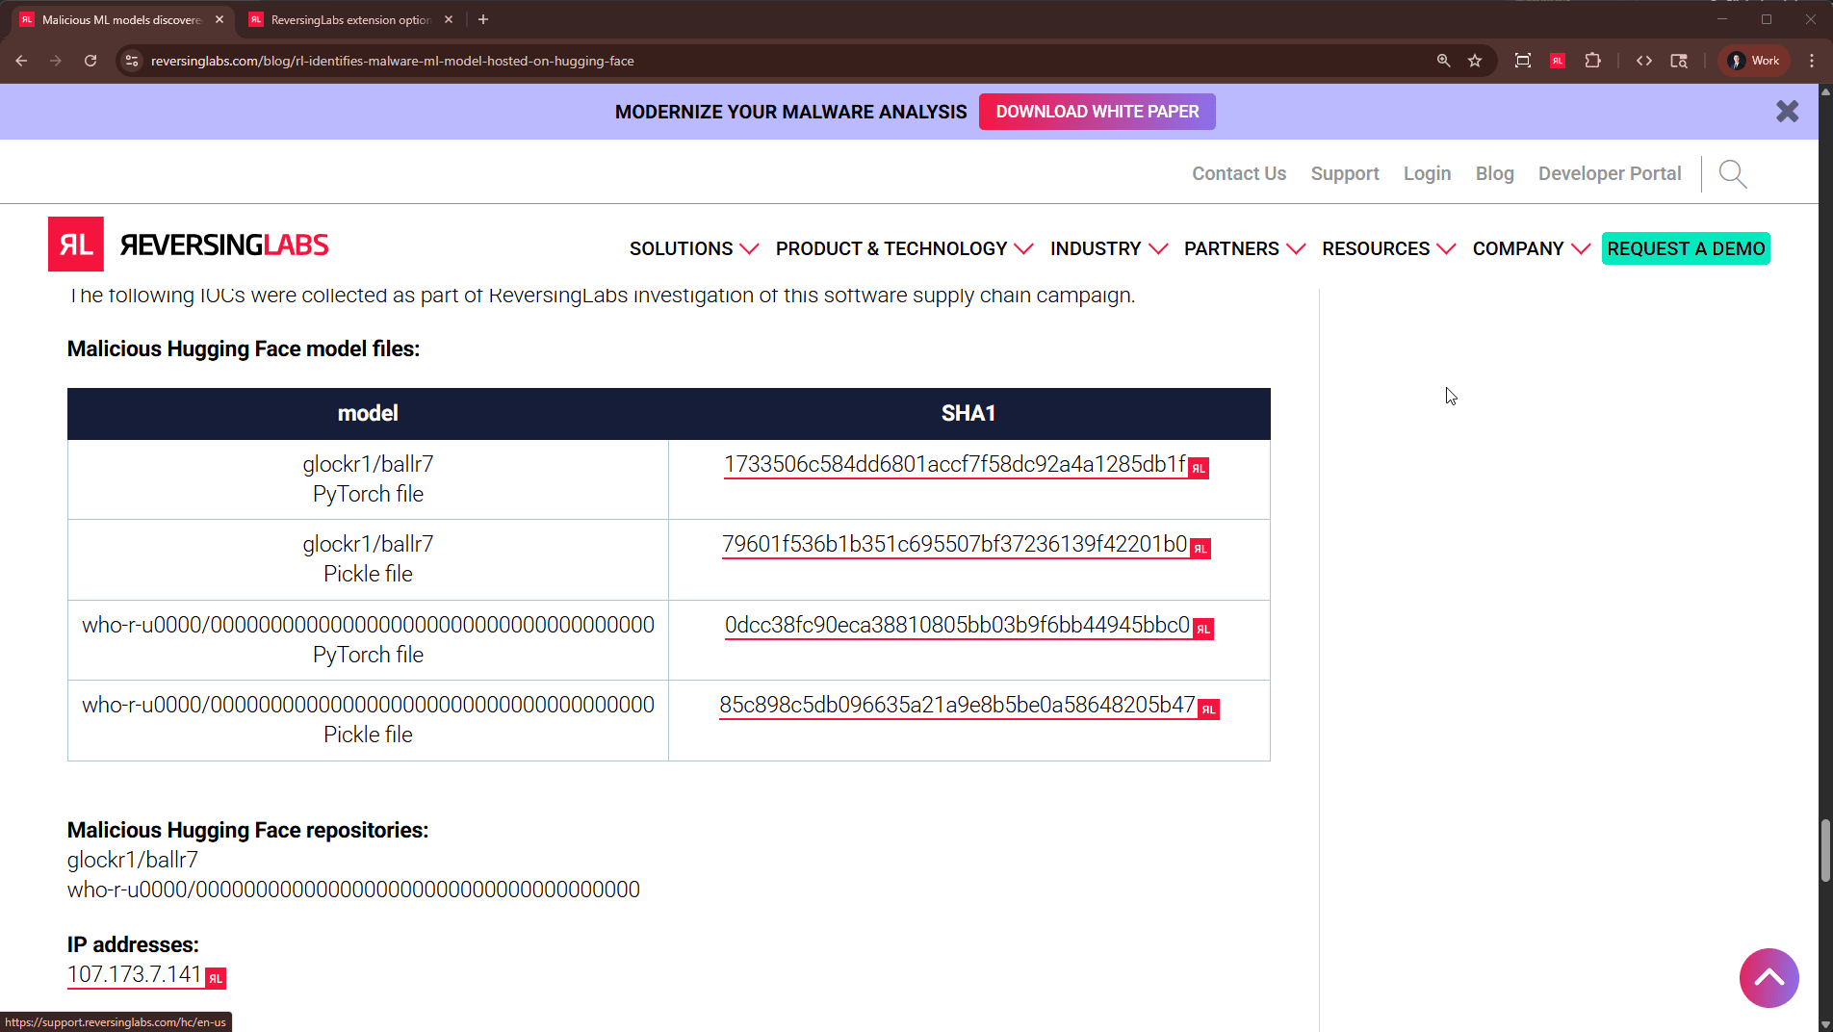Jump to top with the round arrow button
The width and height of the screenshot is (1833, 1032).
click(1768, 978)
